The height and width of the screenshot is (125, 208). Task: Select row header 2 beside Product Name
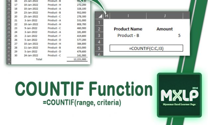[x=99, y=29]
